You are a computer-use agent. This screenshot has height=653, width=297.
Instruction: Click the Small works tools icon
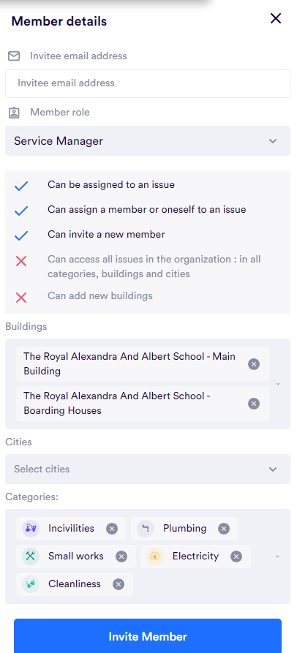[x=31, y=556]
